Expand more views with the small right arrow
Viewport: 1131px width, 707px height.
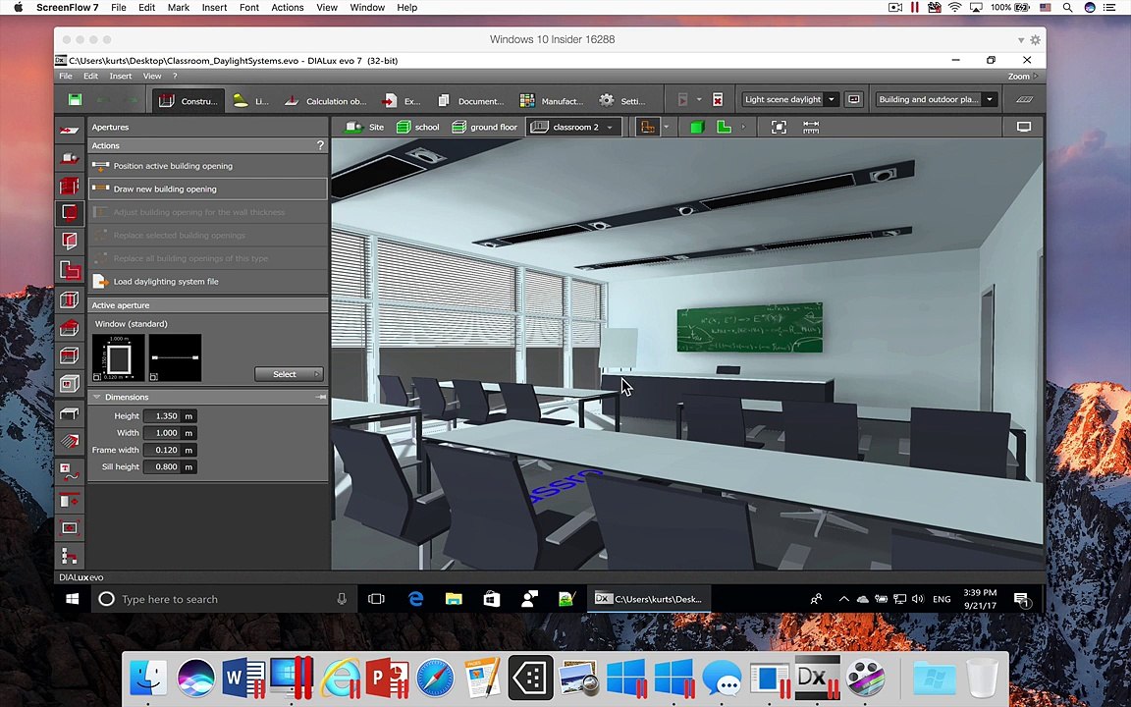click(743, 127)
